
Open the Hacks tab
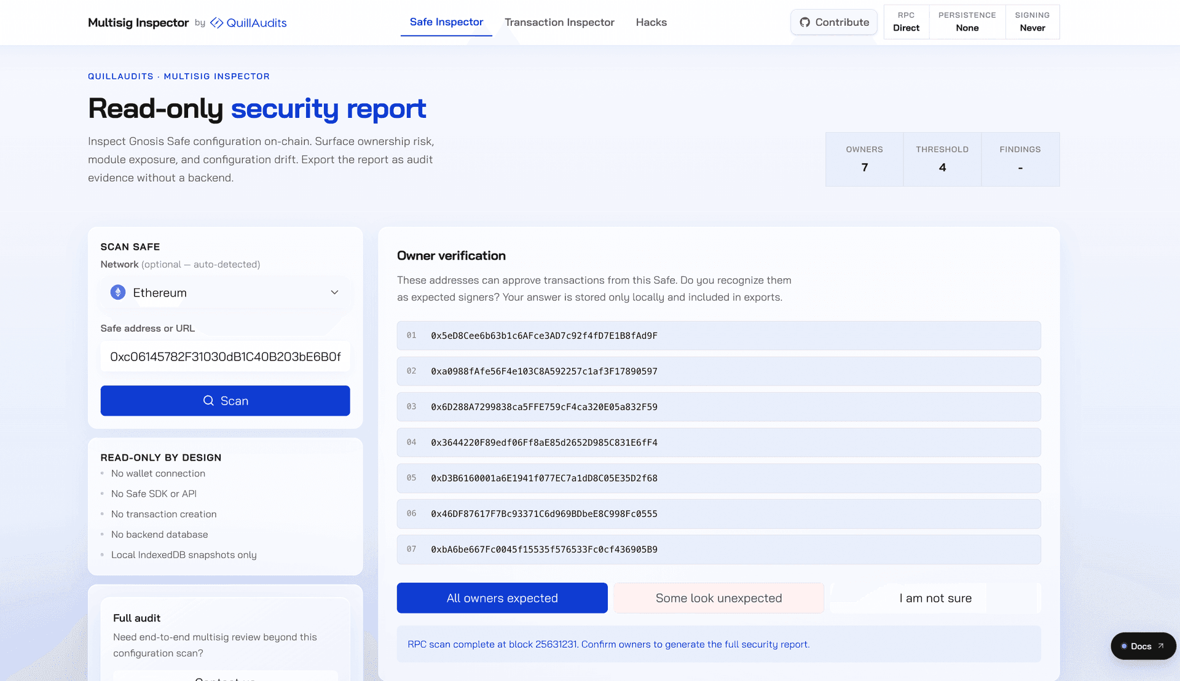click(x=651, y=22)
